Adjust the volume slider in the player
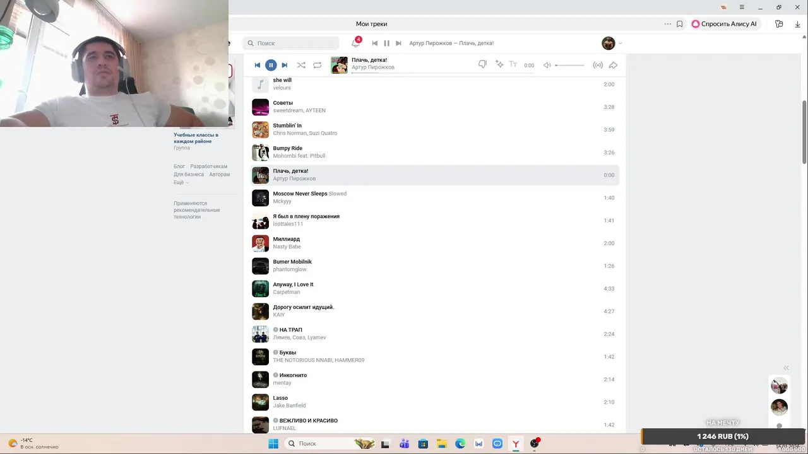The image size is (808, 454). 569,65
